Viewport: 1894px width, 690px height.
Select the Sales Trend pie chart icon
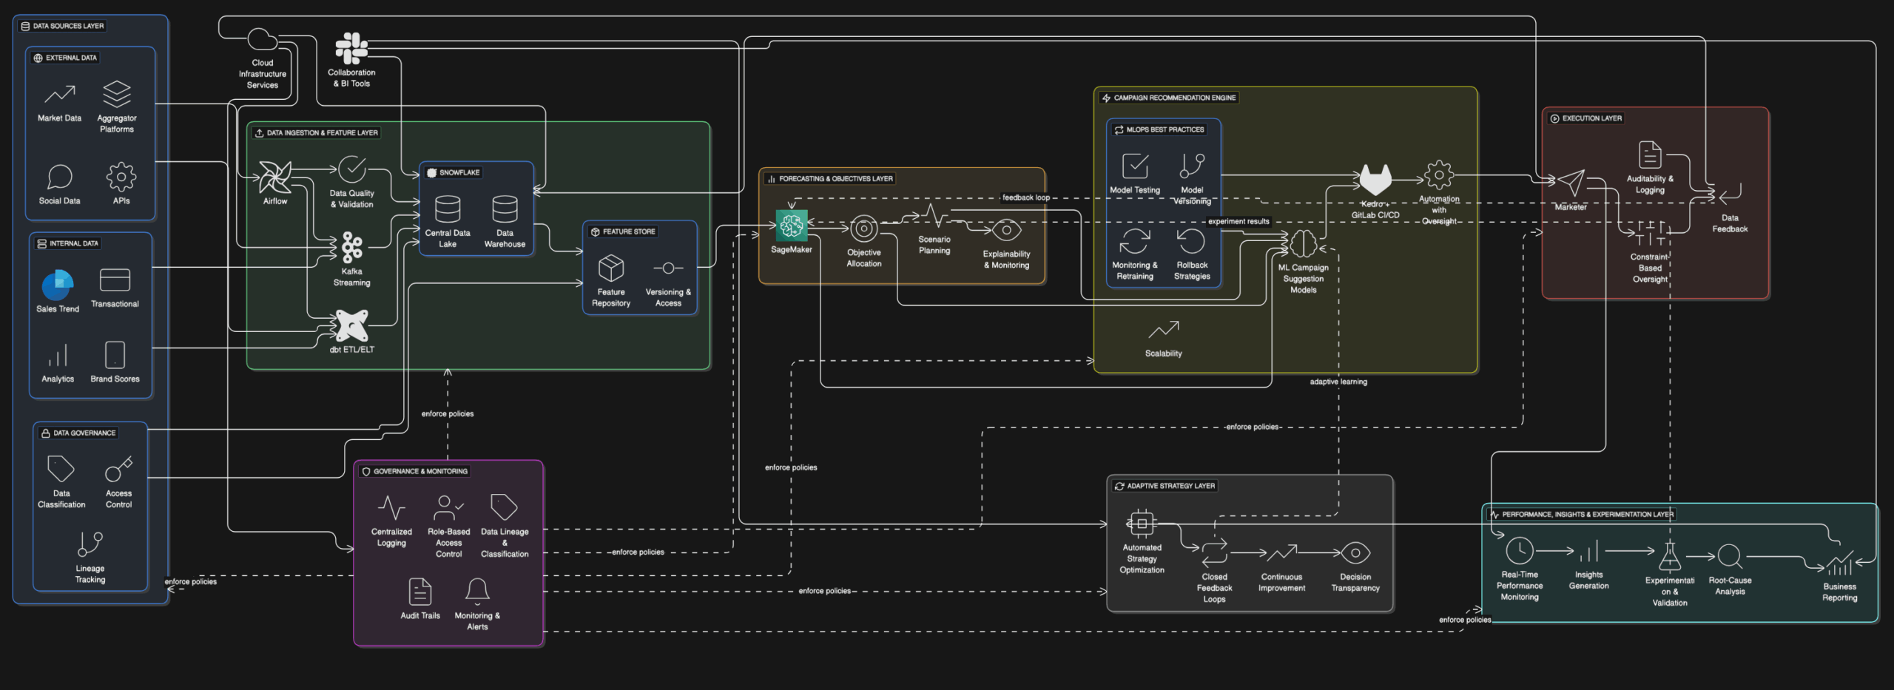pos(58,285)
